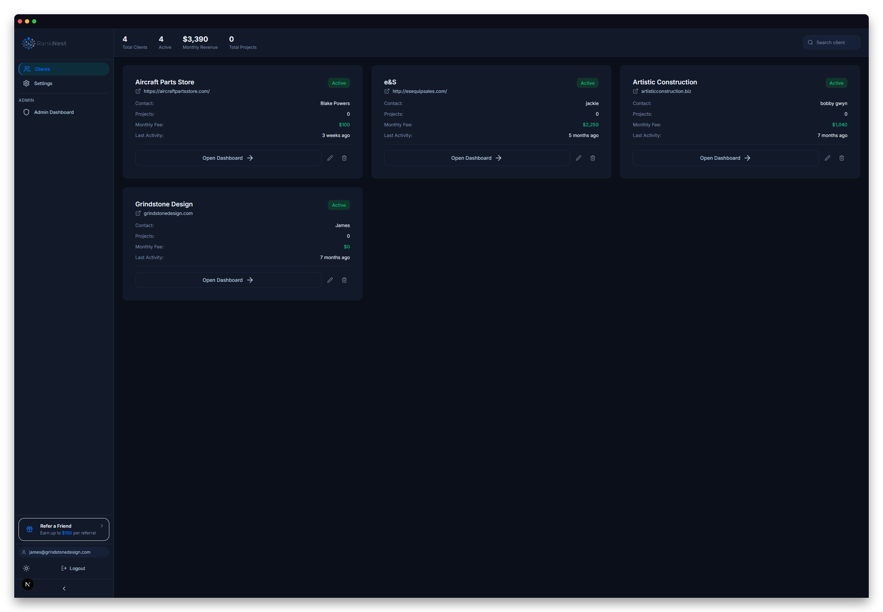The image size is (883, 612).
Task: Collapse the sidebar with the bottom chevron
Action: pos(64,588)
